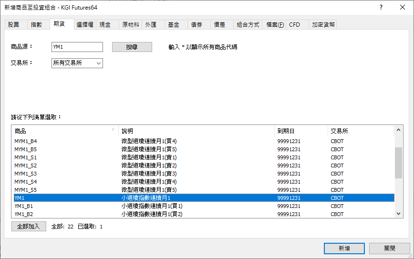The width and height of the screenshot is (414, 259).
Task: Select the MYM1_S4 row
Action: pos(204,182)
